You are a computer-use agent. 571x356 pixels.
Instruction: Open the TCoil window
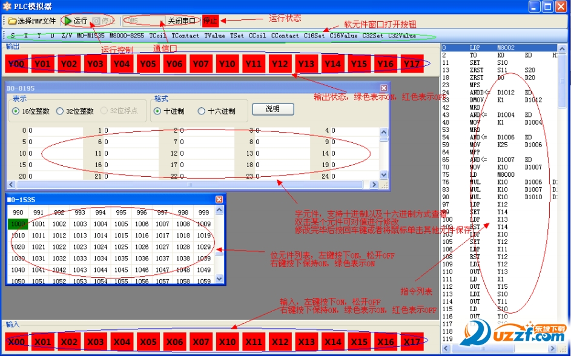157,36
